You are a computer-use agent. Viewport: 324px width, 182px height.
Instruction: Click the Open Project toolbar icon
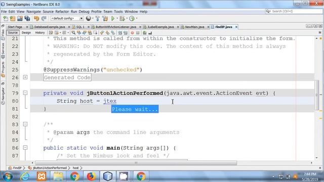coord(20,19)
